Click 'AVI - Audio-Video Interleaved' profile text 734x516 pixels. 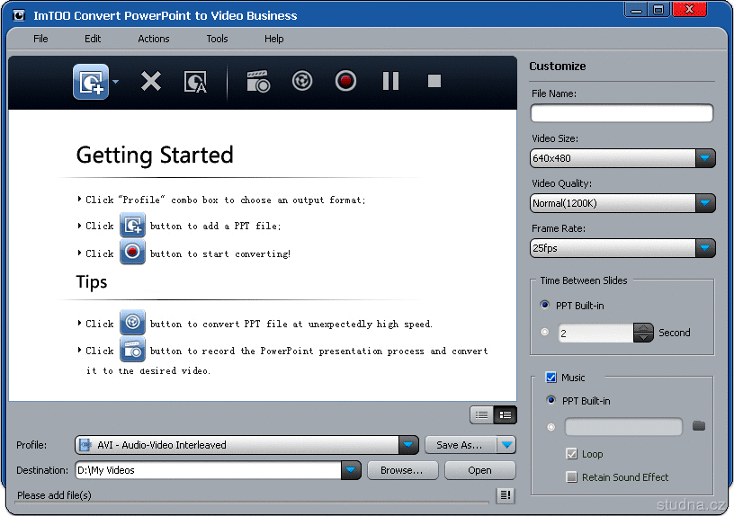(x=162, y=445)
